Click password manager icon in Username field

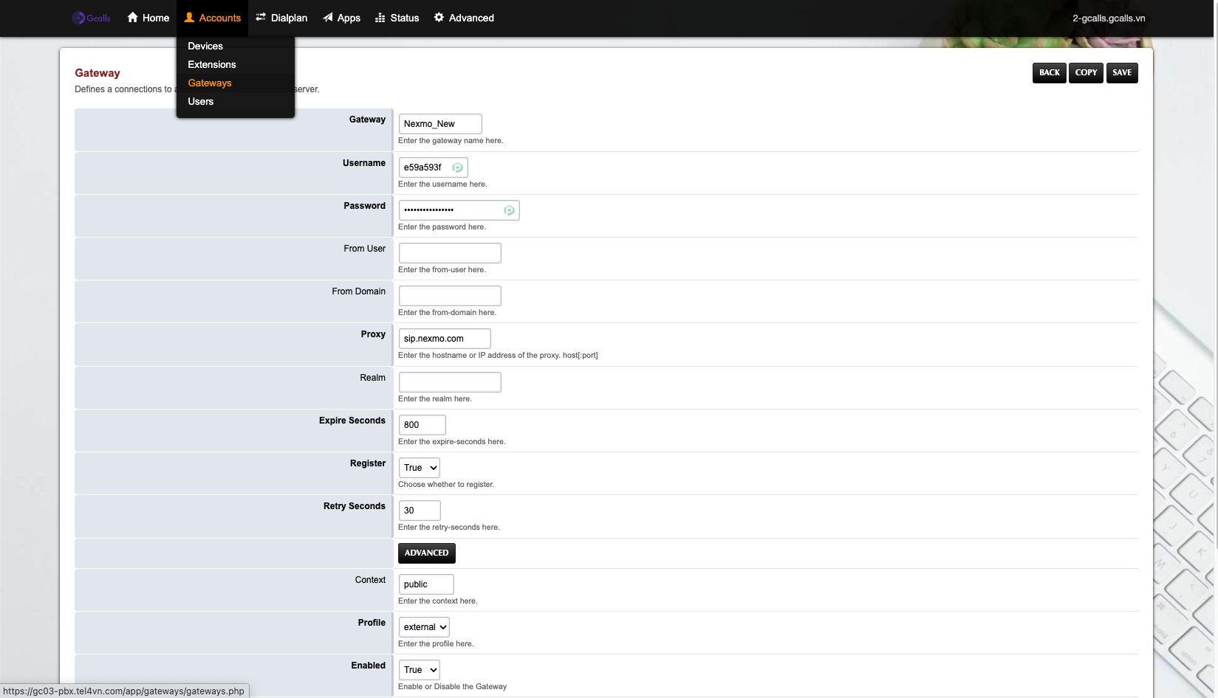(x=457, y=167)
